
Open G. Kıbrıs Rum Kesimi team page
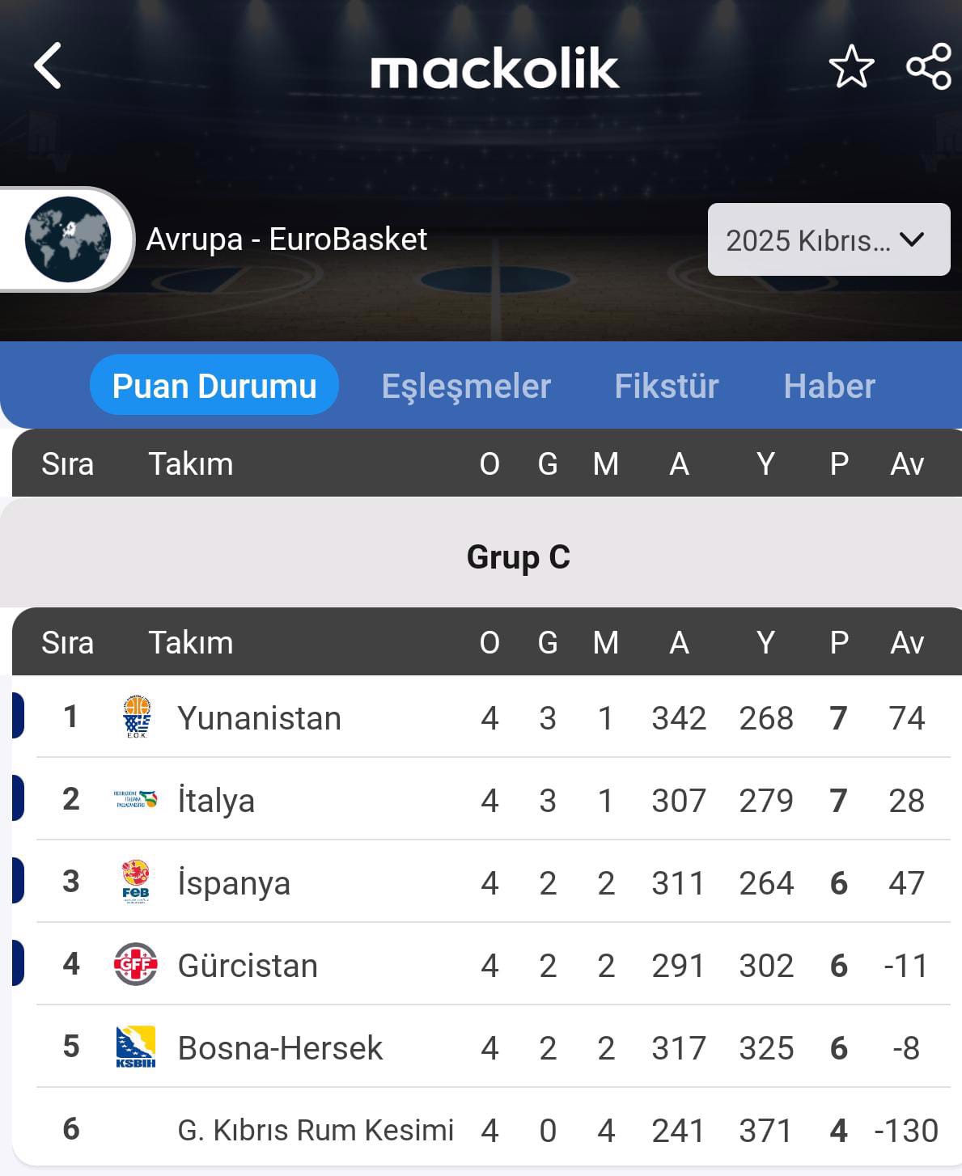[316, 1130]
